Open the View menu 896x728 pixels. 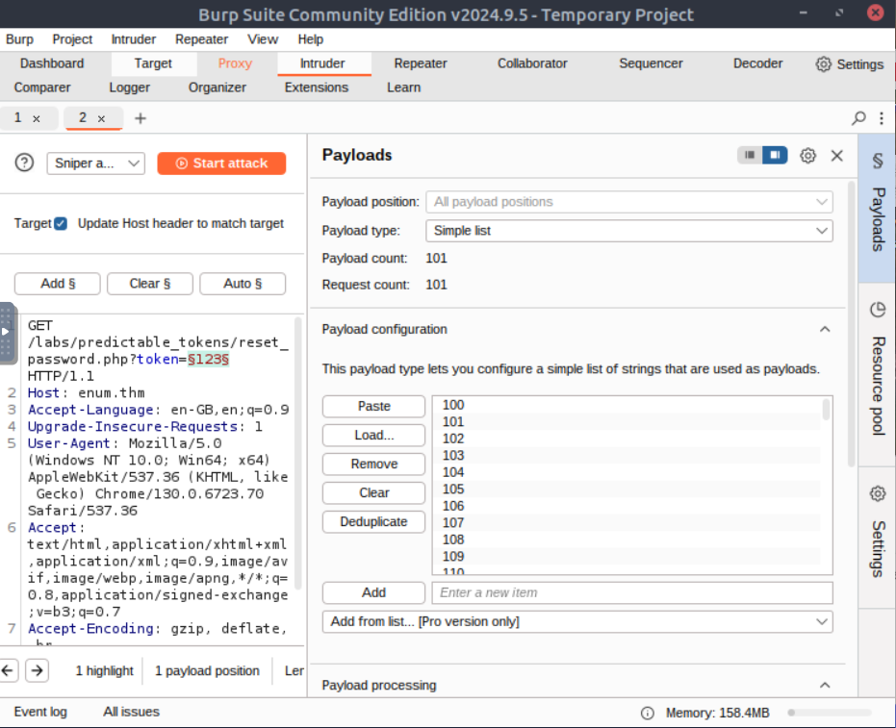[x=263, y=39]
